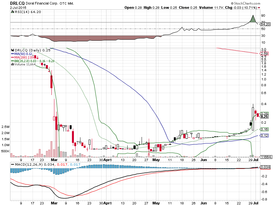The width and height of the screenshot is (278, 205).
Task: Click the green 0.28 upper band tag
Action: (x=264, y=113)
